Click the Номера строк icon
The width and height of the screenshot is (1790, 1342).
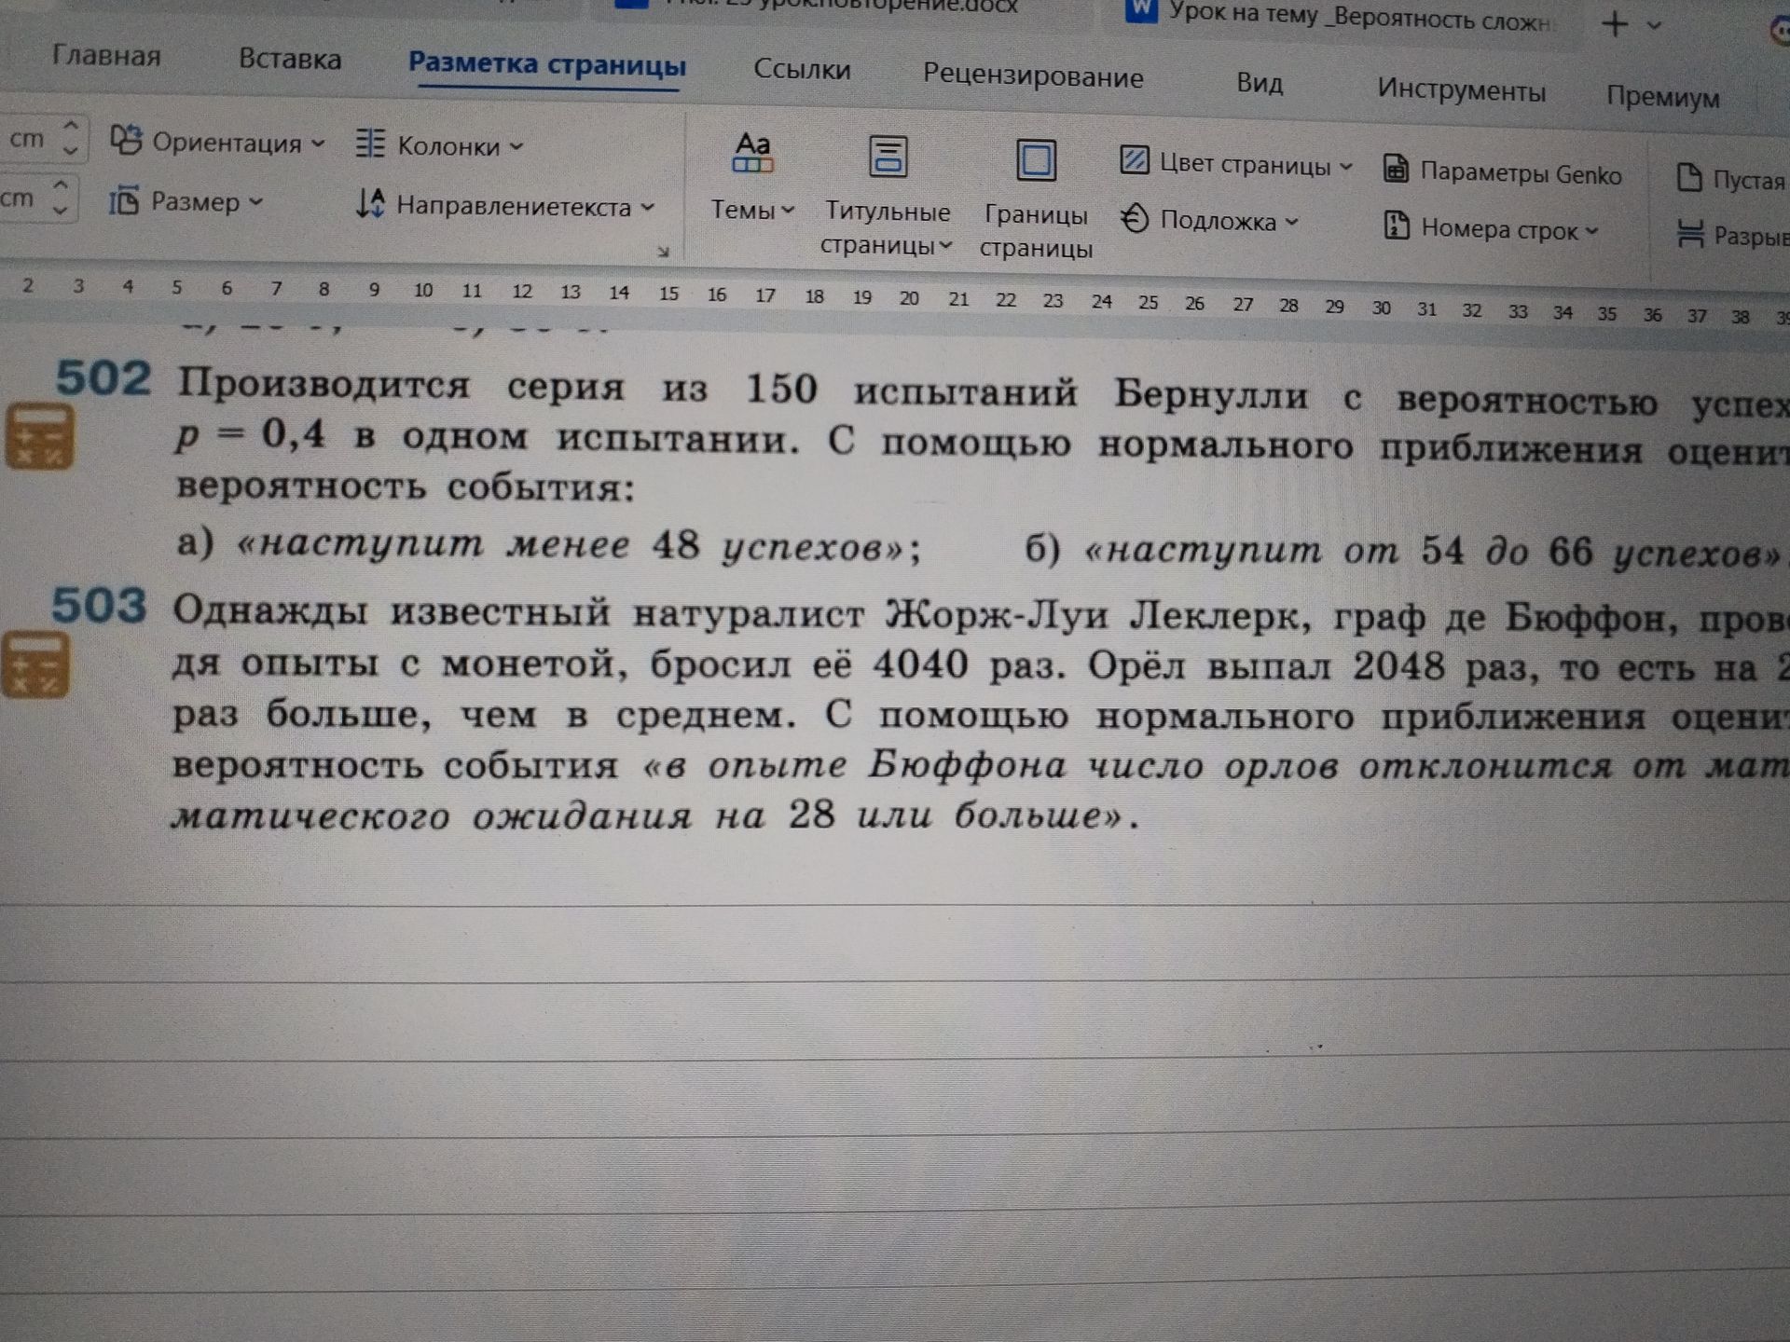pos(1396,225)
